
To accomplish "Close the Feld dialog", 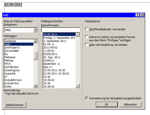I will [x=142, y=15].
